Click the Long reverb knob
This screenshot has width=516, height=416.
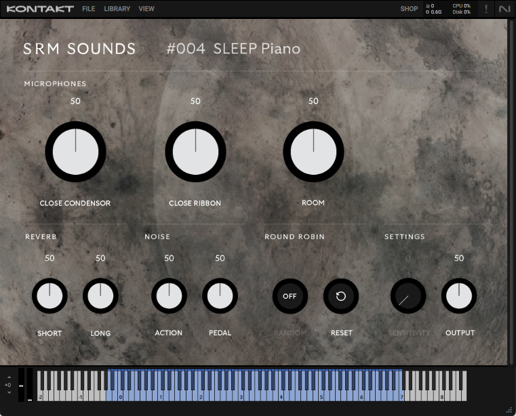tap(100, 295)
